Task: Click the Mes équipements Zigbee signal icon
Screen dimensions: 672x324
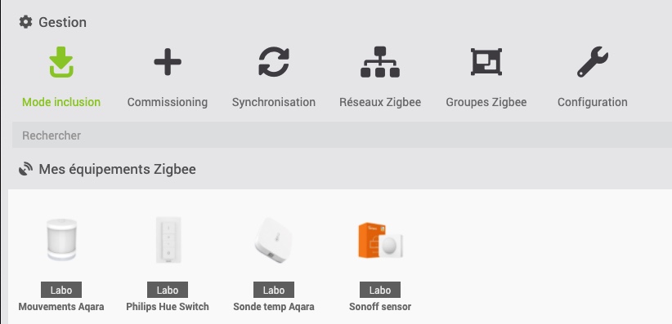Action: pyautogui.click(x=25, y=169)
